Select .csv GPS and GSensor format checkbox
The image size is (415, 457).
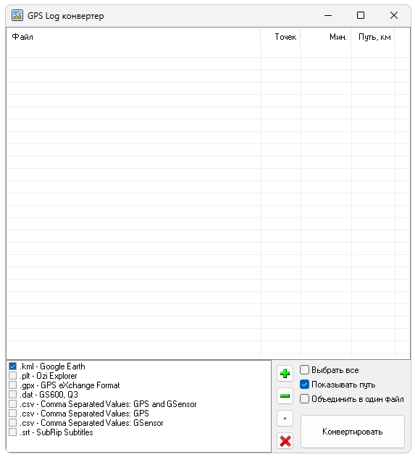(13, 404)
